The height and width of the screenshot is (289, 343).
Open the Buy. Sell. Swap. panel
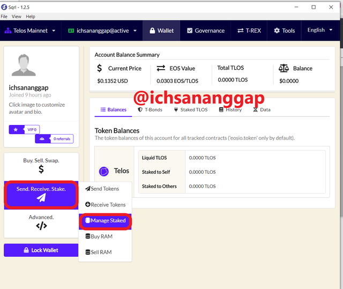click(x=41, y=166)
